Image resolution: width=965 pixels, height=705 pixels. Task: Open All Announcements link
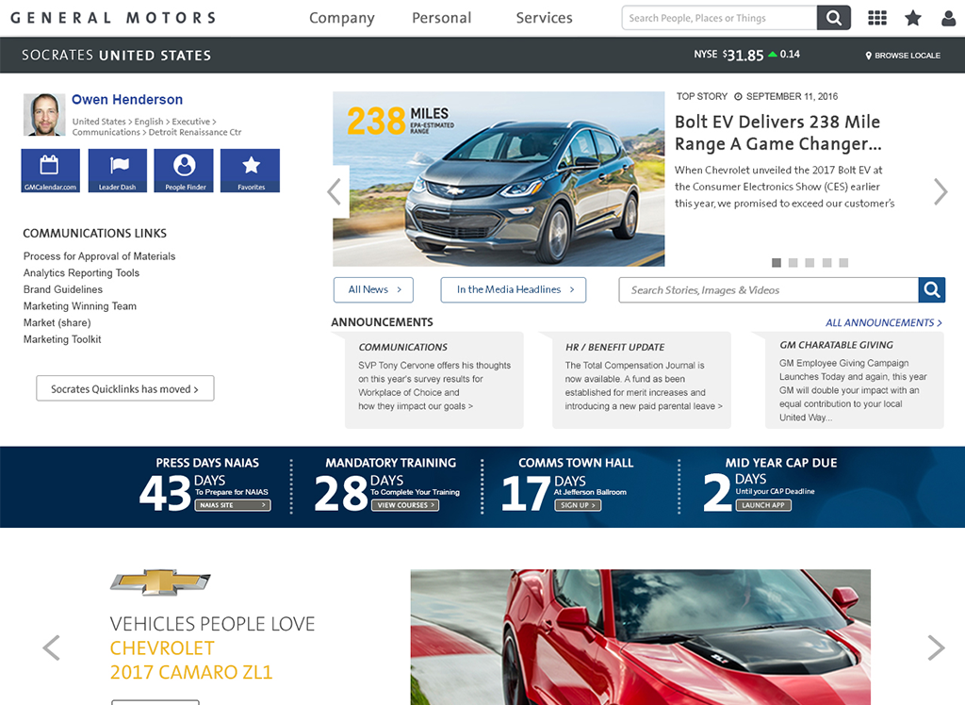point(884,322)
